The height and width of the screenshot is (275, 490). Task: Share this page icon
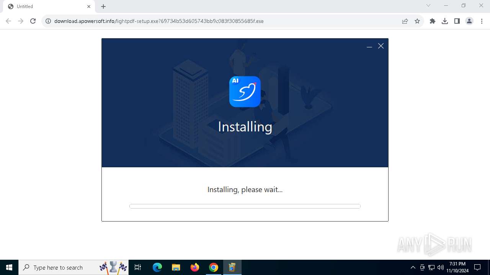[405, 21]
